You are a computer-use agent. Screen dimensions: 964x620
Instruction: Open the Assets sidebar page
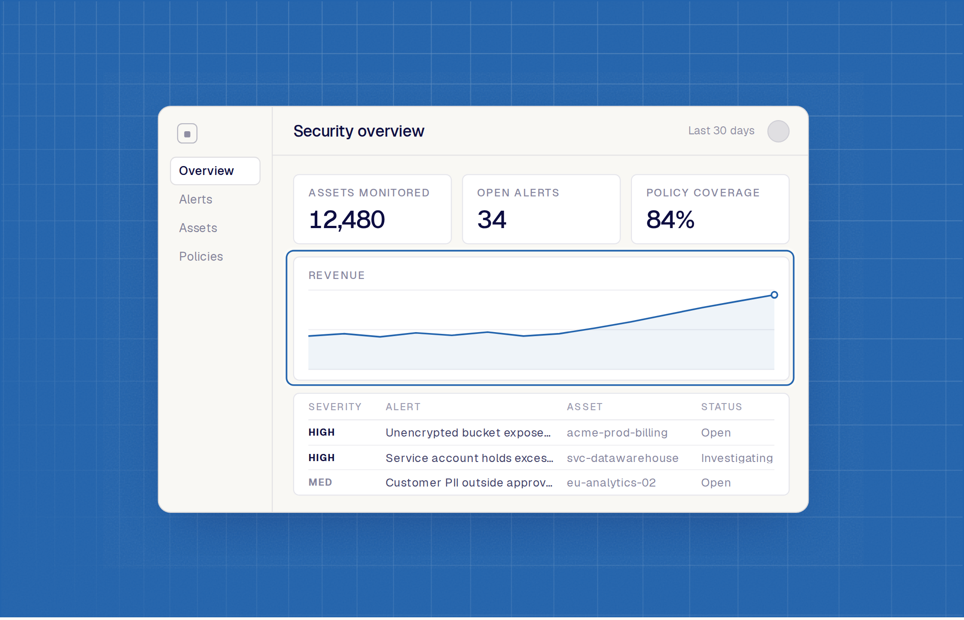pos(198,228)
